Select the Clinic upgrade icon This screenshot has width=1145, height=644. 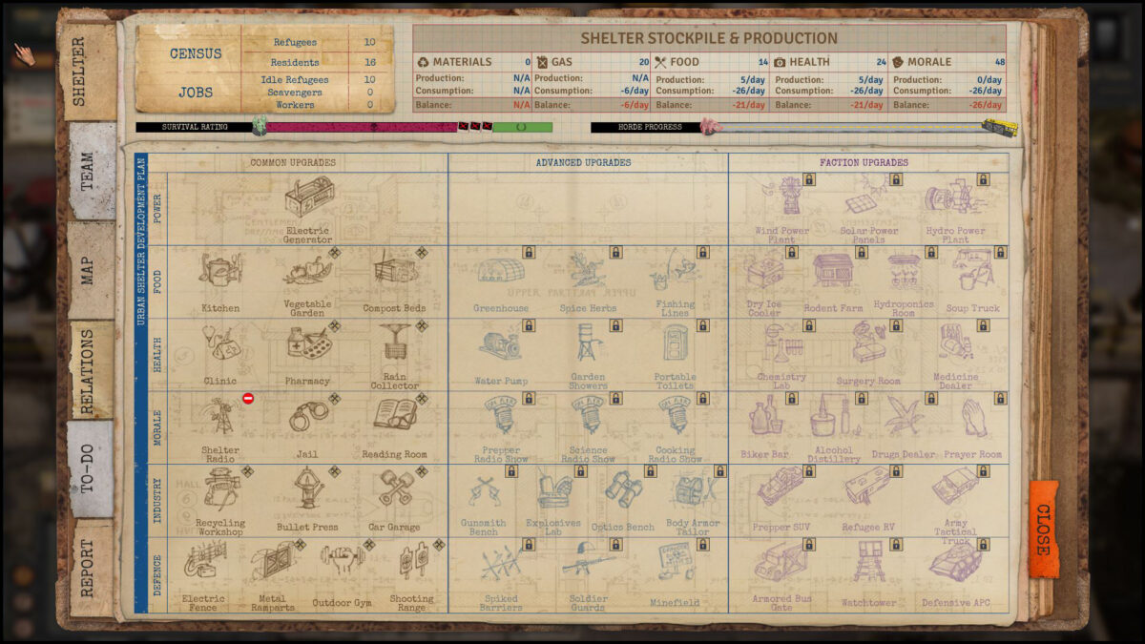click(x=219, y=343)
